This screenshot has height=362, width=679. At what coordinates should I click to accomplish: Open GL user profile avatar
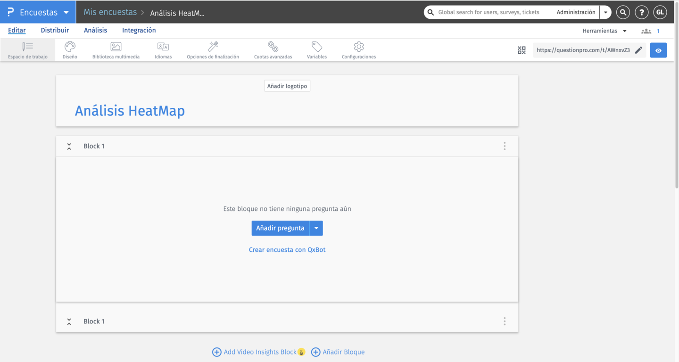tap(660, 12)
